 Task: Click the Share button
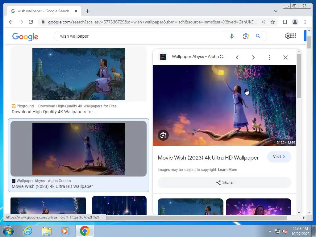point(225,183)
